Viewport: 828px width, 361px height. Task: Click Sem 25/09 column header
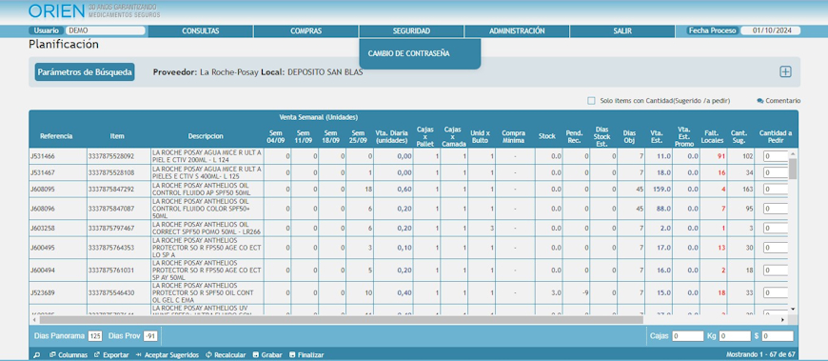click(359, 136)
